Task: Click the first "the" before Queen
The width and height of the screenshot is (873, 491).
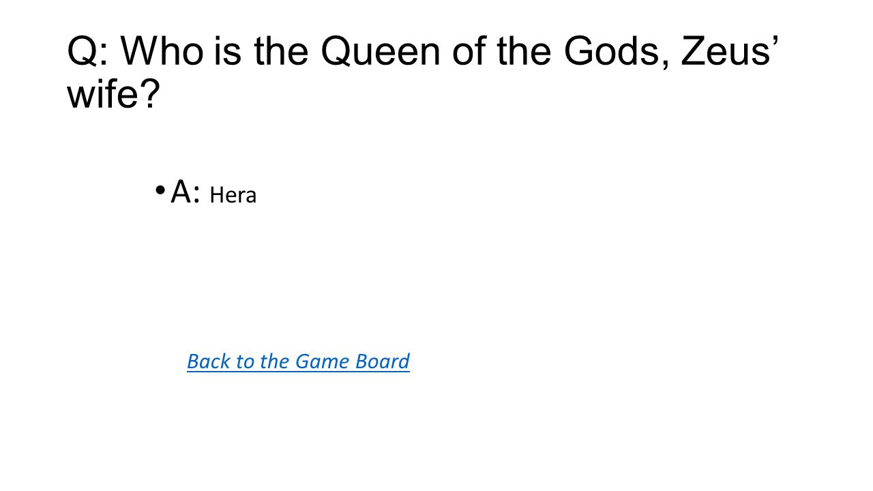Action: [x=283, y=52]
